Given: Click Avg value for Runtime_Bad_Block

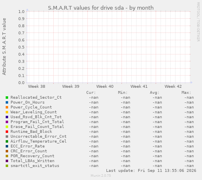Looking at the screenshot, I should (157, 132).
